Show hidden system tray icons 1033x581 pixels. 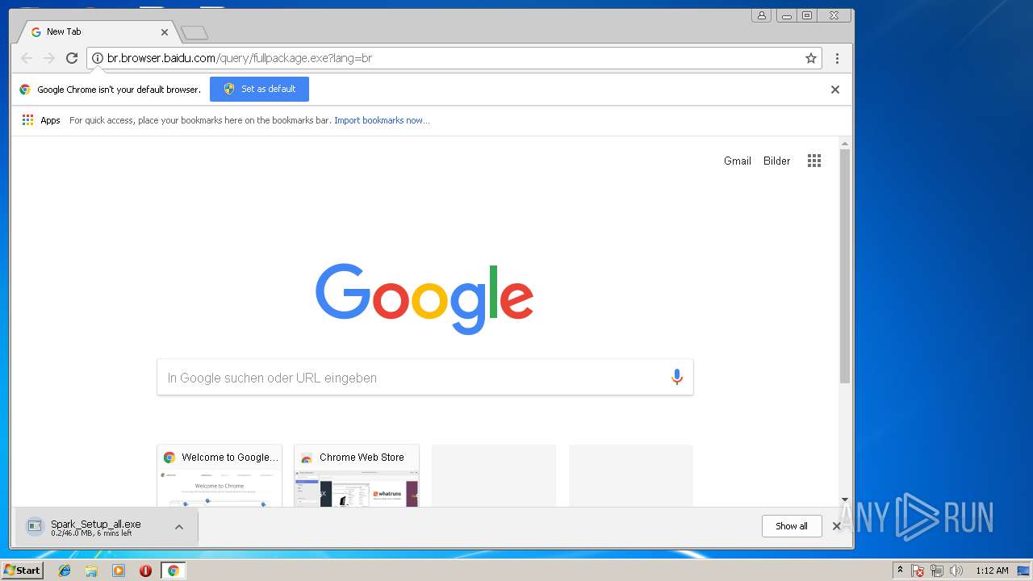[x=900, y=571]
